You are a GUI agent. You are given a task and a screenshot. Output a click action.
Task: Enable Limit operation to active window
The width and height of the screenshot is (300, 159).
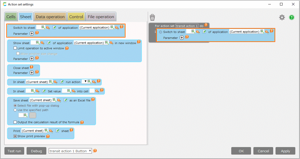tap(15, 48)
